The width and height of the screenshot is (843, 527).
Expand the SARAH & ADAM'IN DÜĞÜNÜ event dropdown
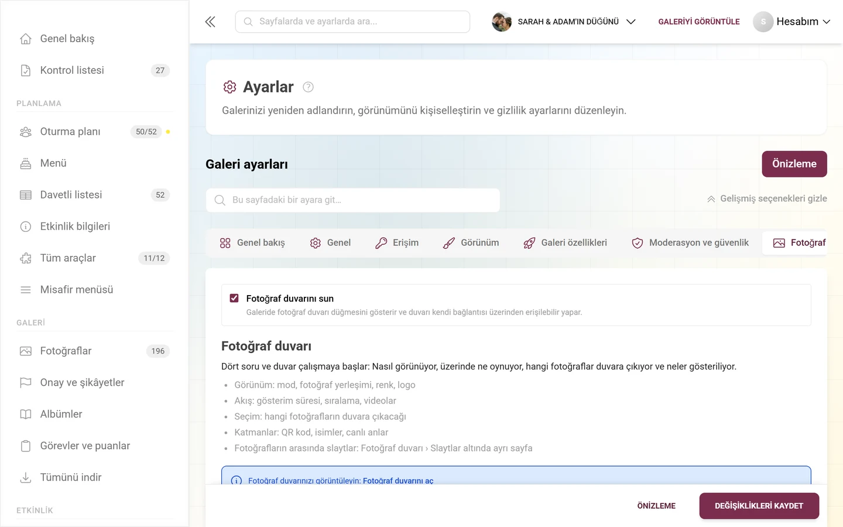coord(564,22)
